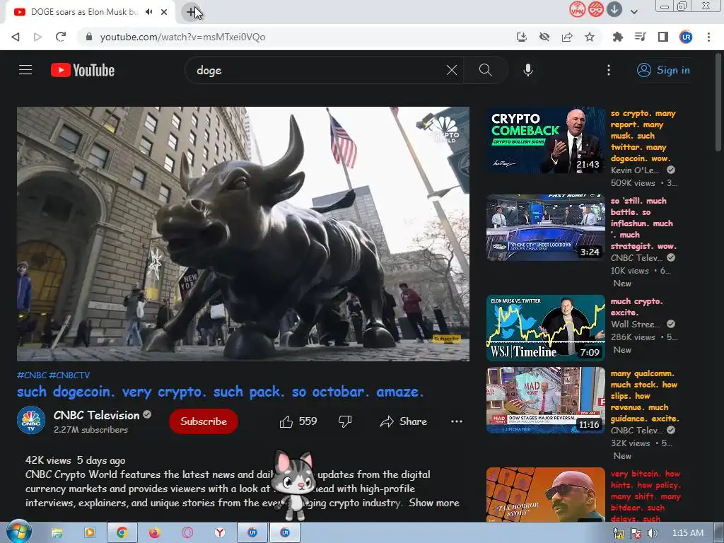The height and width of the screenshot is (543, 724).
Task: Sign in to YouTube
Action: click(663, 70)
